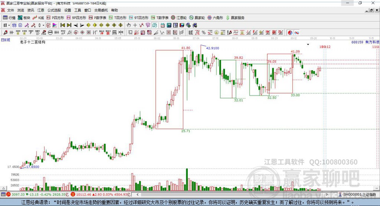380x206 pixels.
Task: Open the 江恩 menu
Action: pos(41,10)
